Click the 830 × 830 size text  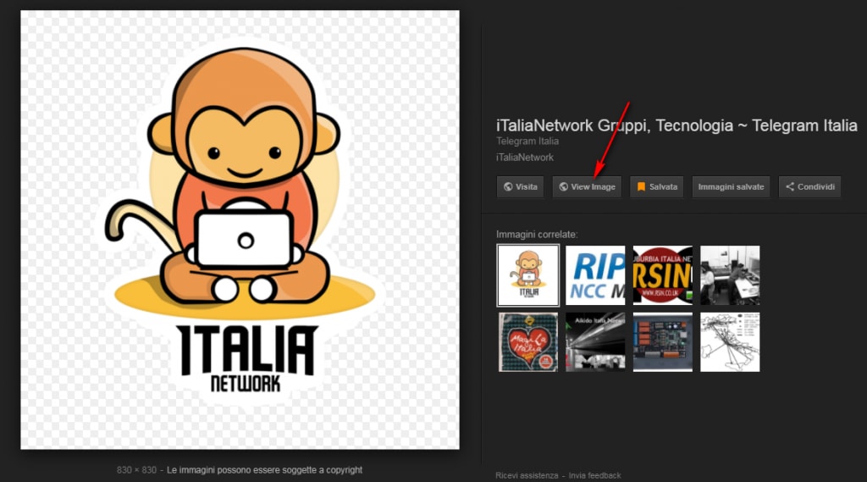136,470
